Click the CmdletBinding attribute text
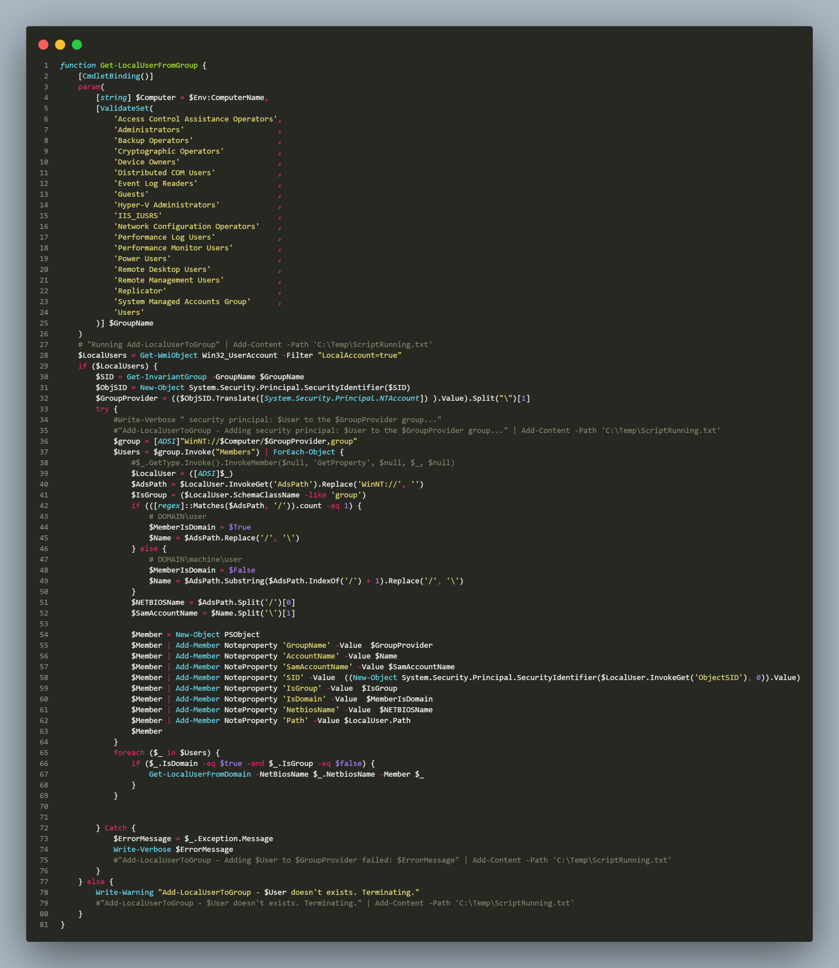The image size is (839, 968). [111, 76]
